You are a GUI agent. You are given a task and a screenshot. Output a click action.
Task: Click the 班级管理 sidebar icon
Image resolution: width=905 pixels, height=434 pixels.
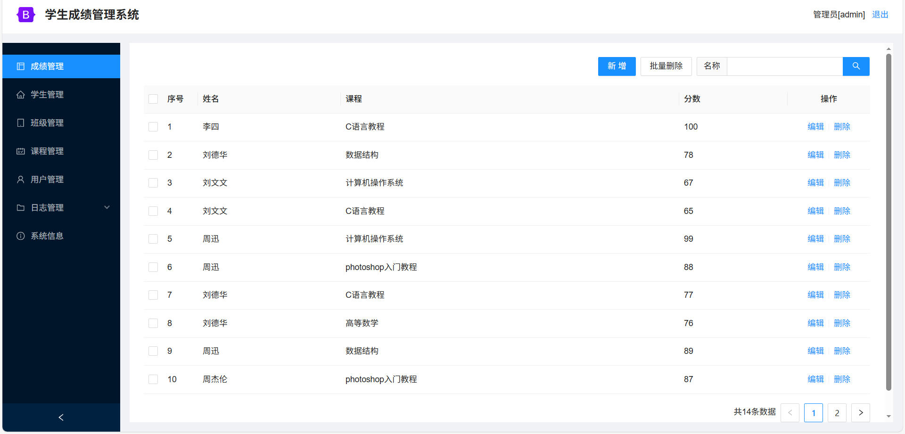[x=21, y=123]
